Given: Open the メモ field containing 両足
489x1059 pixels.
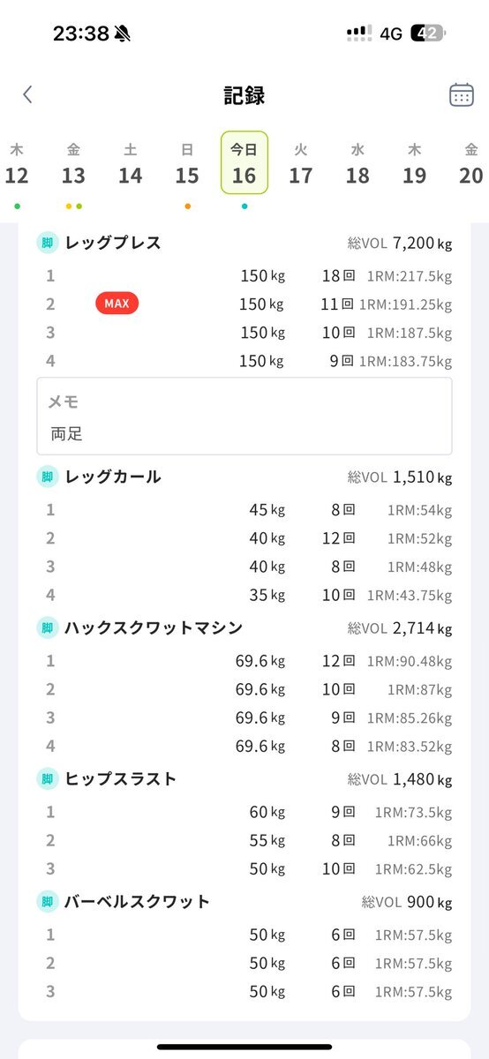Looking at the screenshot, I should pos(244,417).
